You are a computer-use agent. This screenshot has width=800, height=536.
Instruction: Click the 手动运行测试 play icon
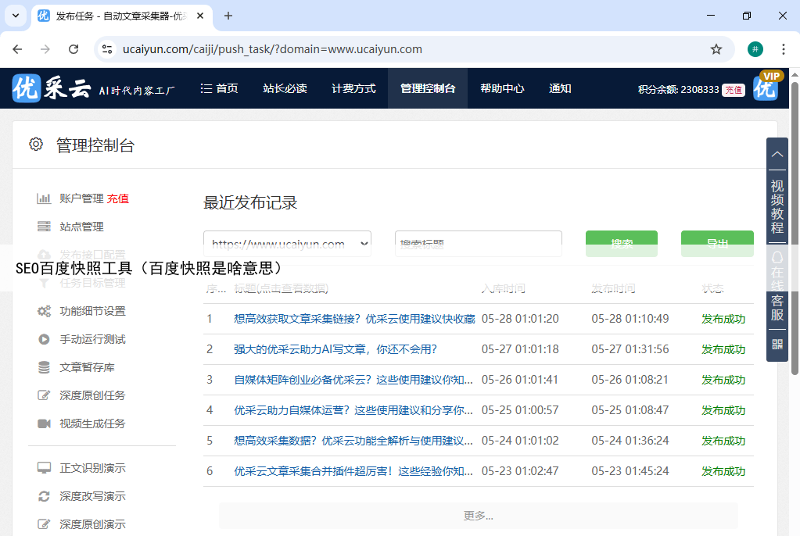coord(44,339)
